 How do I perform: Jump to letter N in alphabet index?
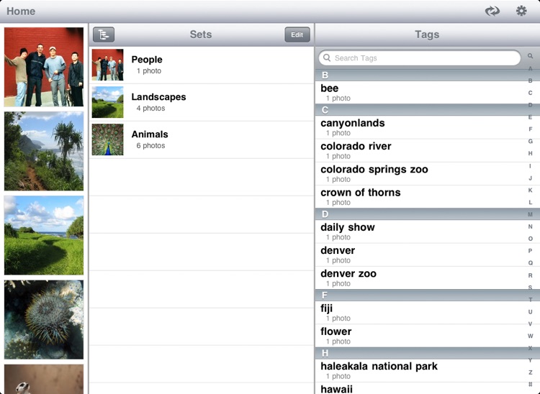531,226
